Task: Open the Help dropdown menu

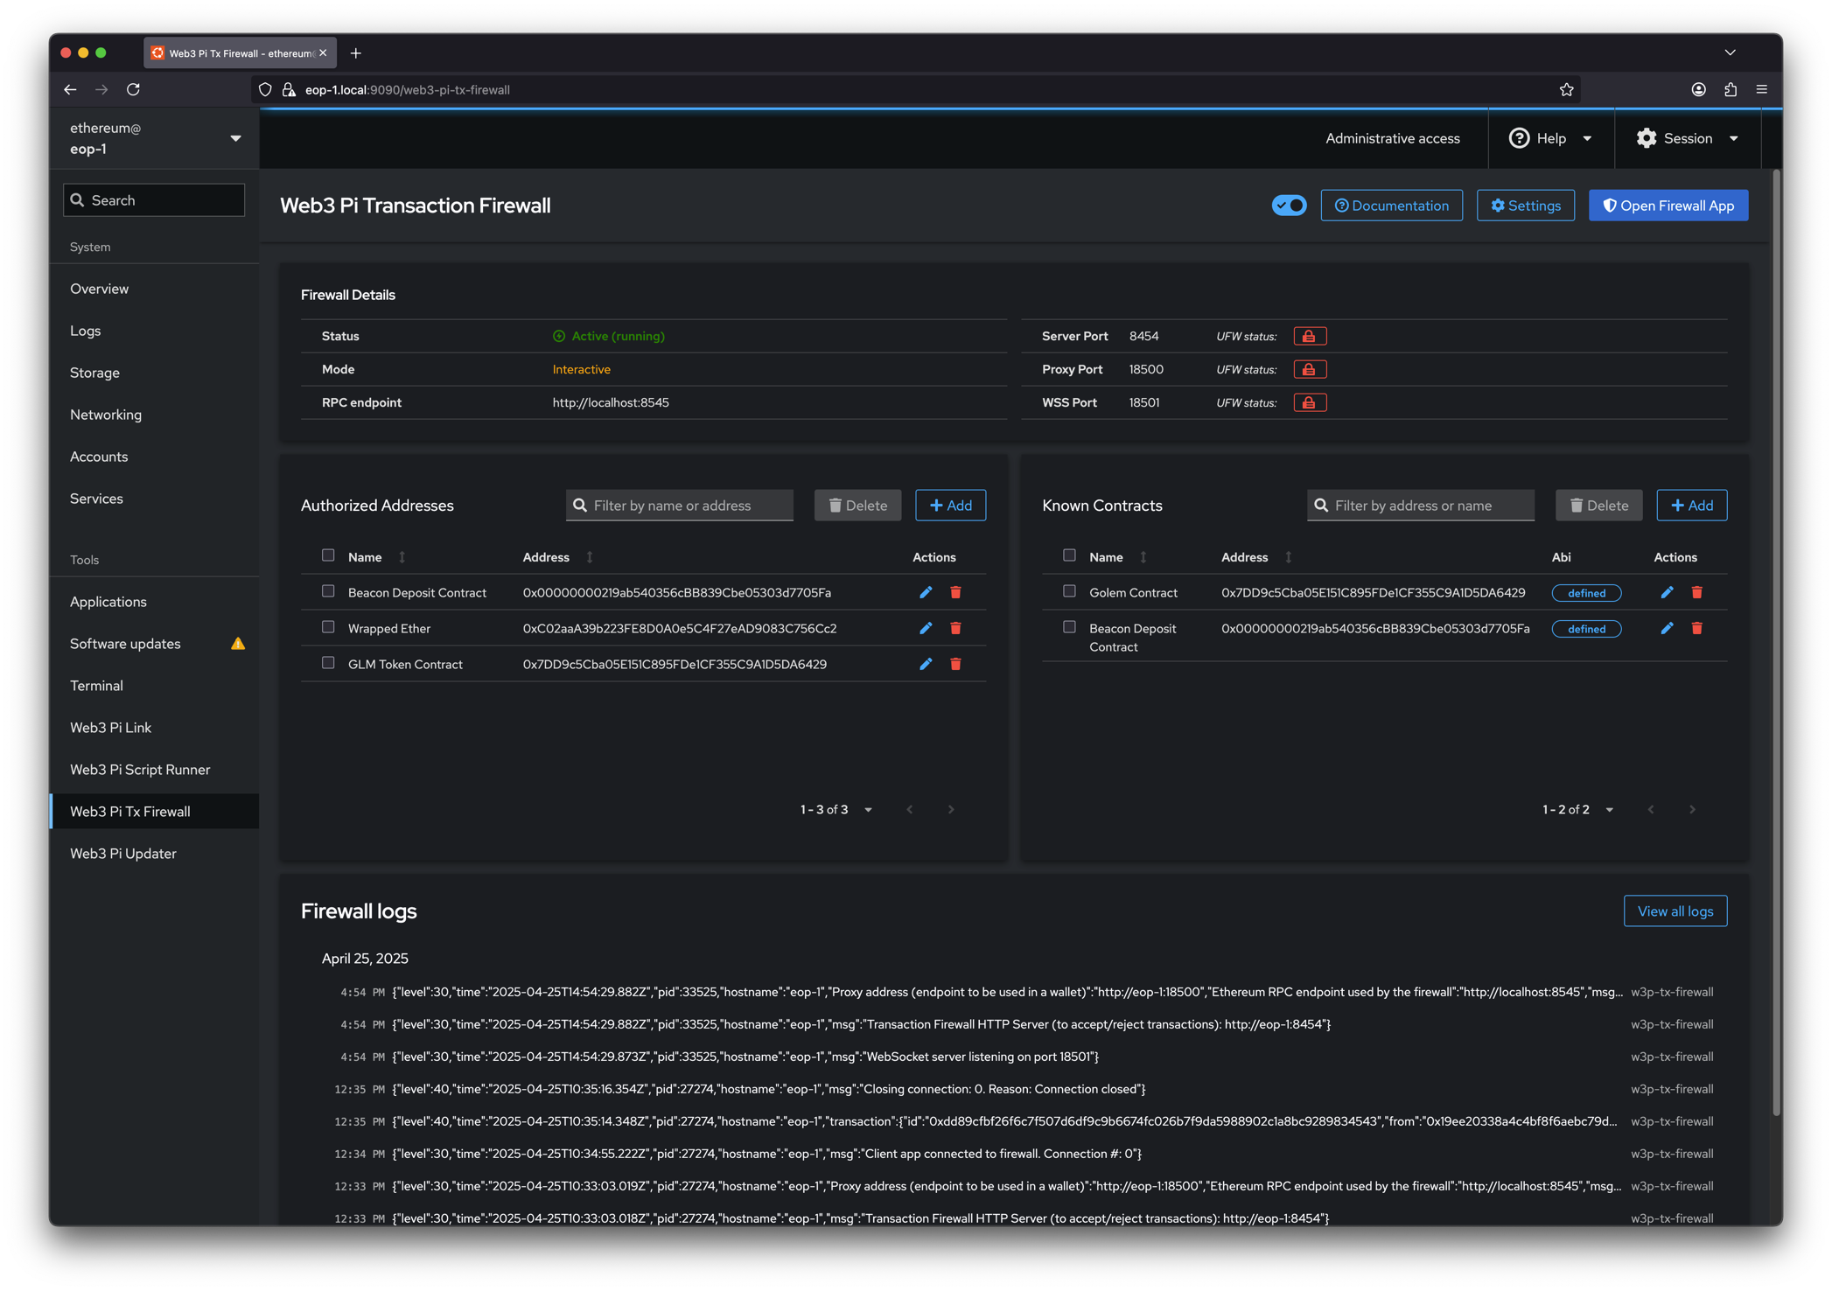Action: tap(1550, 138)
